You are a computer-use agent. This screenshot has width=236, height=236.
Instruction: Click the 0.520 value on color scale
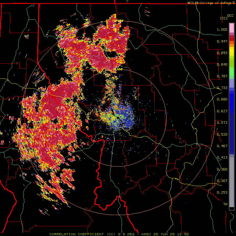point(222,135)
